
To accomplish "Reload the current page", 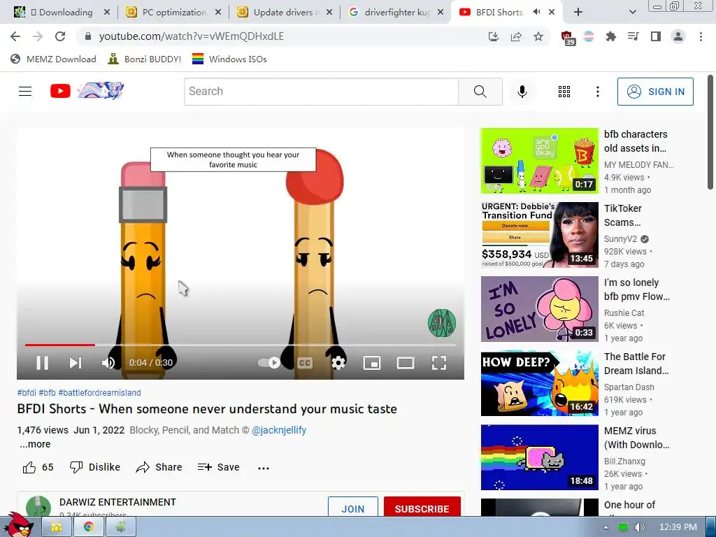I will pyautogui.click(x=60, y=36).
